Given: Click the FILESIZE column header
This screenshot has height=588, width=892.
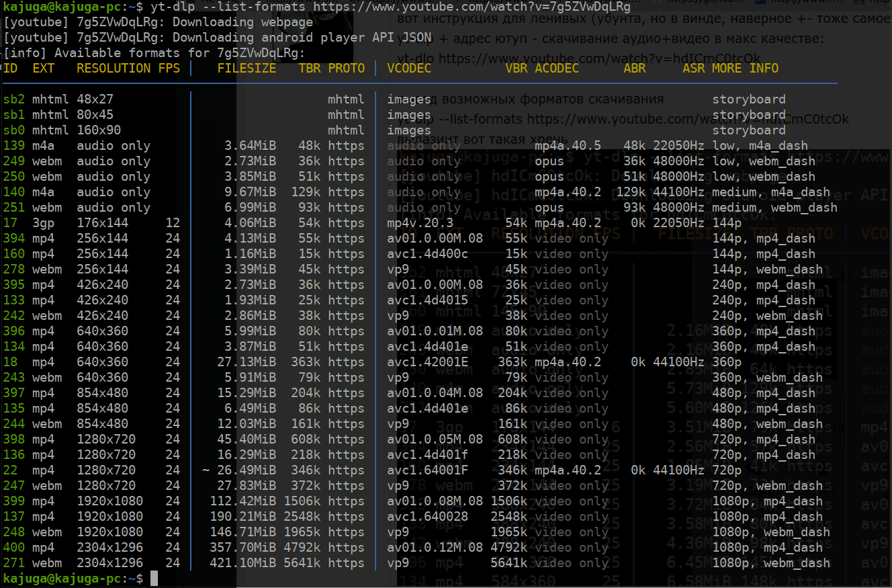Looking at the screenshot, I should pos(247,68).
